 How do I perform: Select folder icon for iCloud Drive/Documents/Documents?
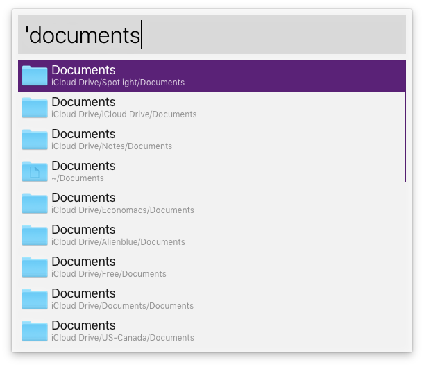(x=35, y=299)
